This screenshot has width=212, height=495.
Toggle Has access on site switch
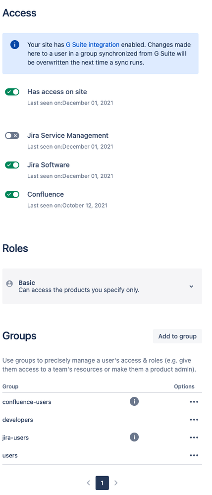(x=12, y=92)
